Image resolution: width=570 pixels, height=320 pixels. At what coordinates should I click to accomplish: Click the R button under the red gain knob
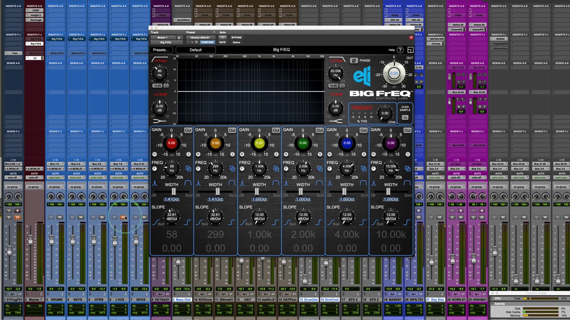tap(155, 154)
